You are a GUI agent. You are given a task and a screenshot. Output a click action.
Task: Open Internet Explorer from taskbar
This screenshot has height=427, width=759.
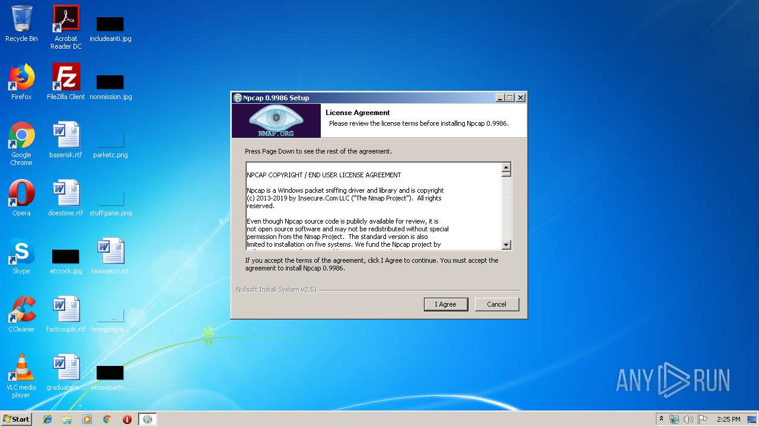tap(47, 419)
